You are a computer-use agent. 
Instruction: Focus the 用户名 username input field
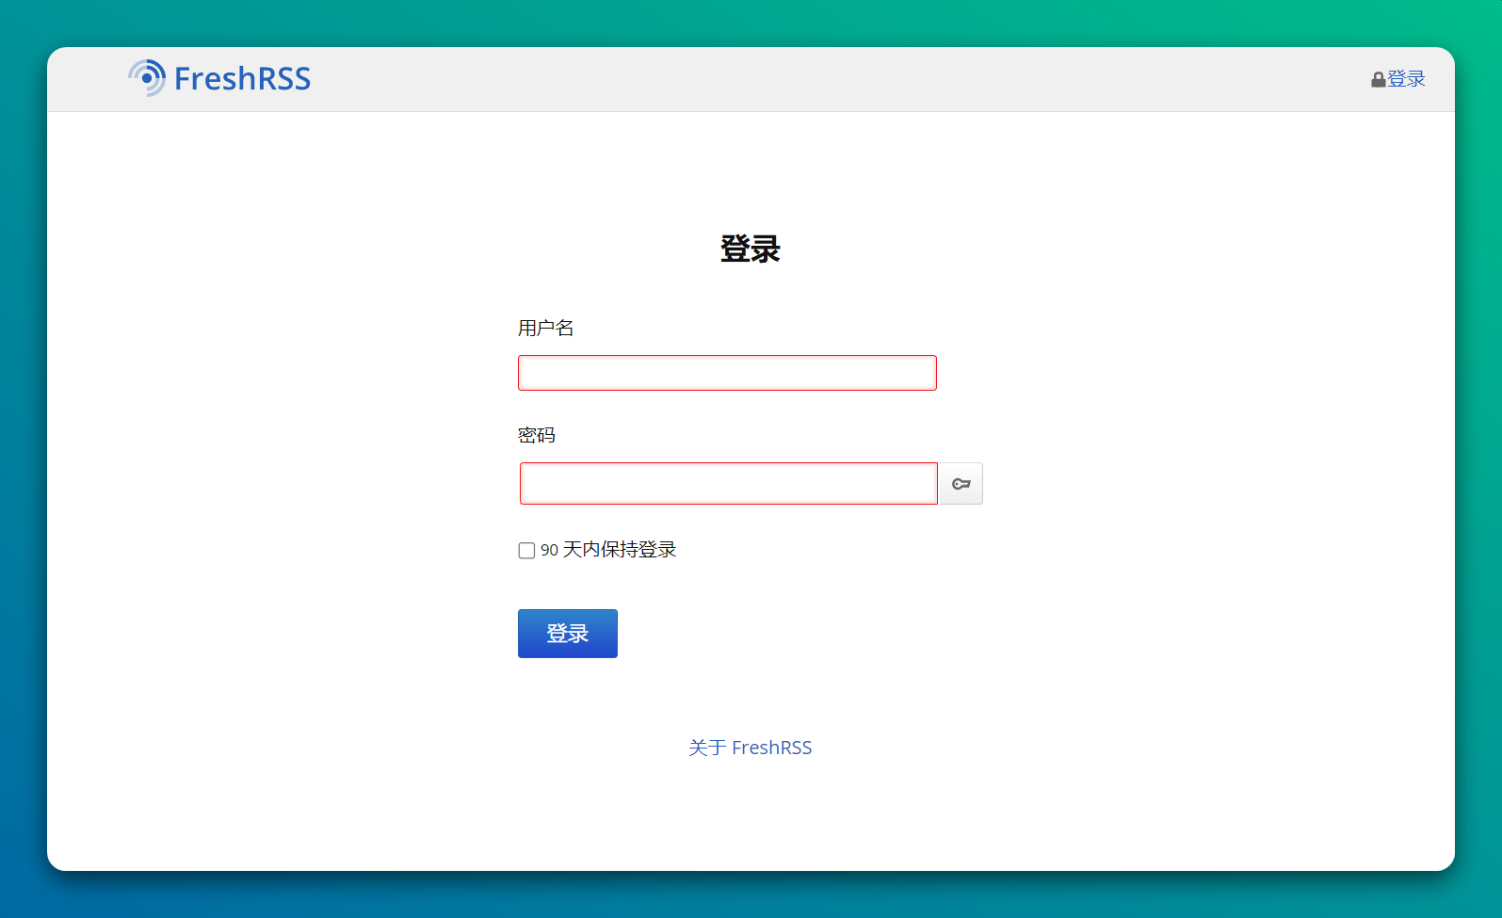pos(727,373)
